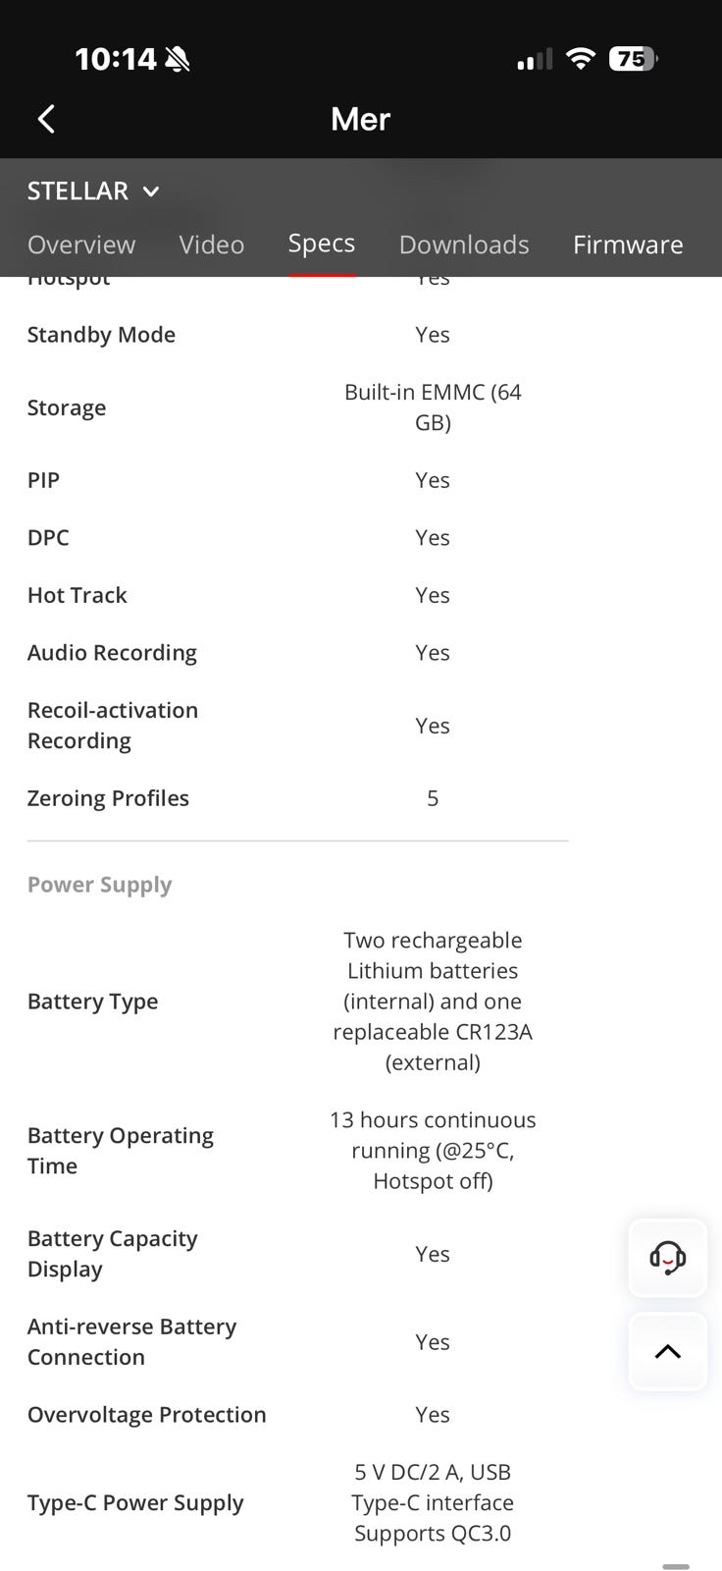Image resolution: width=722 pixels, height=1571 pixels.
Task: Tap the Zeroing Profiles row
Action: point(298,798)
